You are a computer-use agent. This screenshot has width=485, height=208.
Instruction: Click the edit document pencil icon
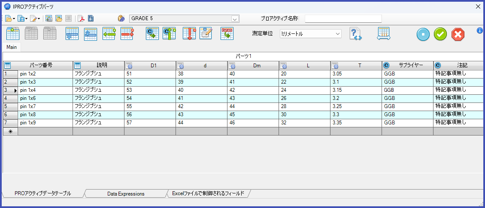tap(33, 18)
